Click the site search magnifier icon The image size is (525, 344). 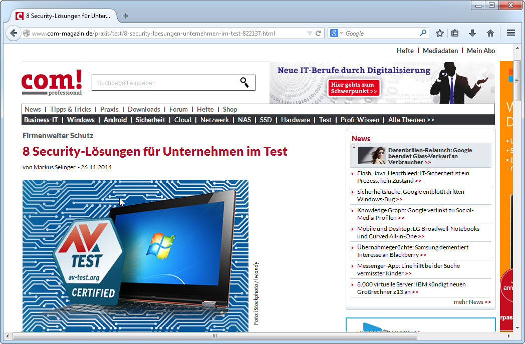[x=244, y=83]
